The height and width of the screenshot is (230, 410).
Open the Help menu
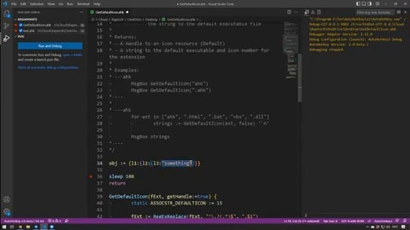coord(97,4)
